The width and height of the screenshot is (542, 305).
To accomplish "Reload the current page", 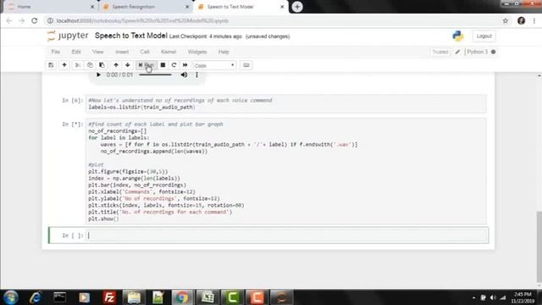I will (x=35, y=20).
